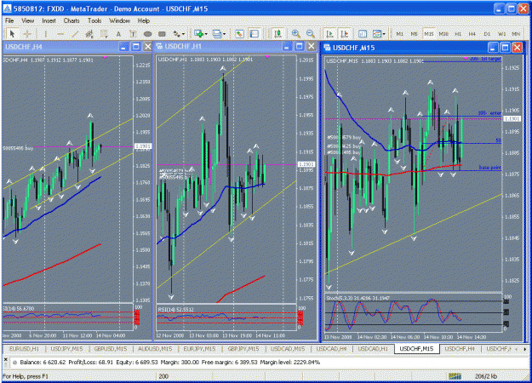
Task: Switch to W1 weekly timeframe
Action: (x=502, y=34)
